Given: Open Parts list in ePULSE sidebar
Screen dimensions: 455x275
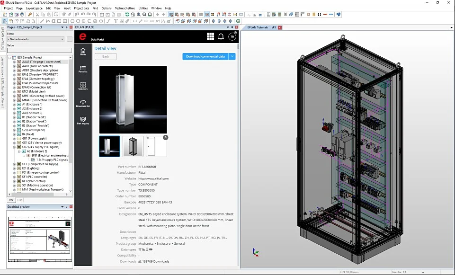Looking at the screenshot, I should [x=83, y=69].
